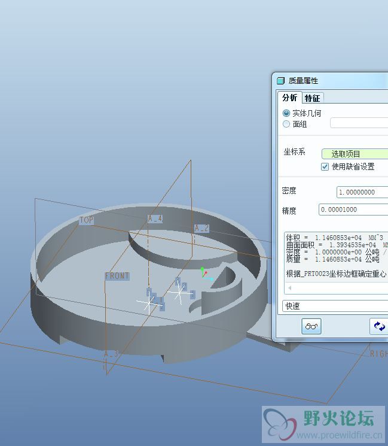Image resolution: width=388 pixels, height=446 pixels.
Task: Click the preview eyeglasses button
Action: coord(311,326)
